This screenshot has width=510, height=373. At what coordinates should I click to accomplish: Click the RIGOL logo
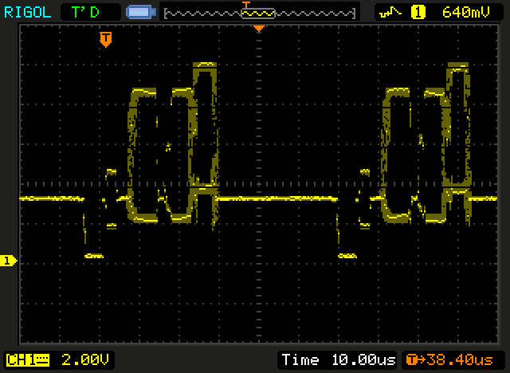[28, 11]
